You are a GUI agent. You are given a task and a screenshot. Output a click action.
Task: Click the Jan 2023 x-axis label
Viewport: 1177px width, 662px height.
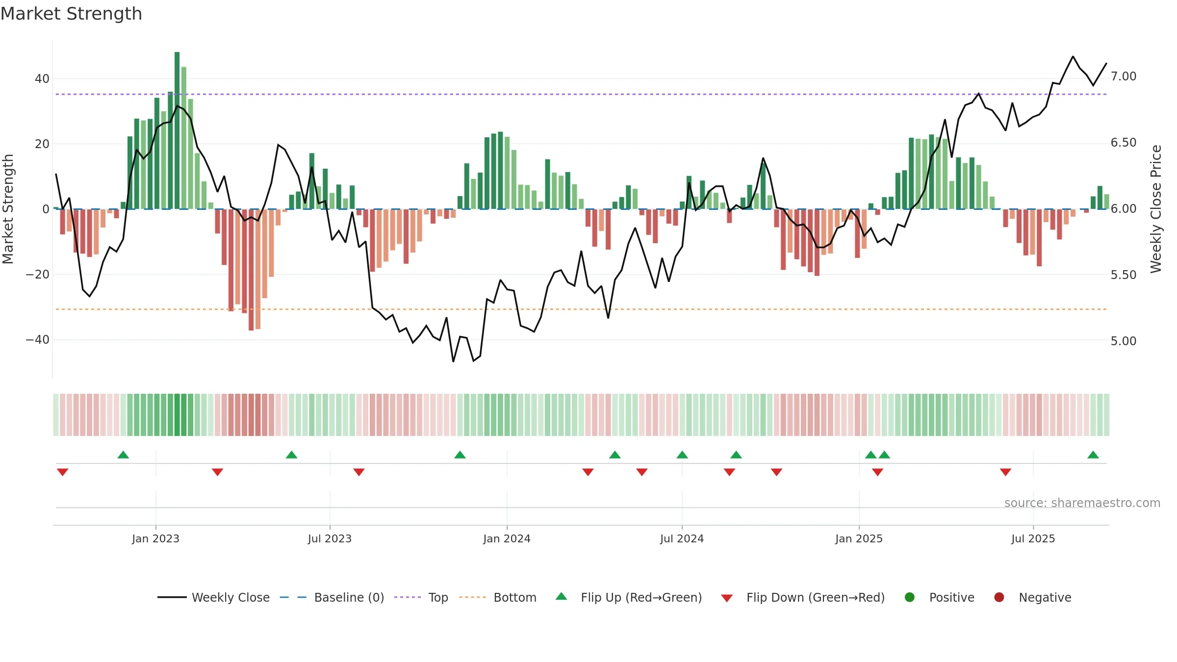pos(155,538)
